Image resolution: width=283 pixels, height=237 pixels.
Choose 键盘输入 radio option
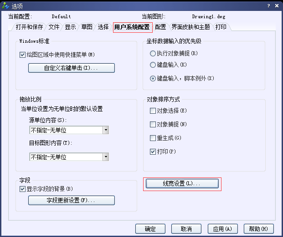pyautogui.click(x=153, y=65)
